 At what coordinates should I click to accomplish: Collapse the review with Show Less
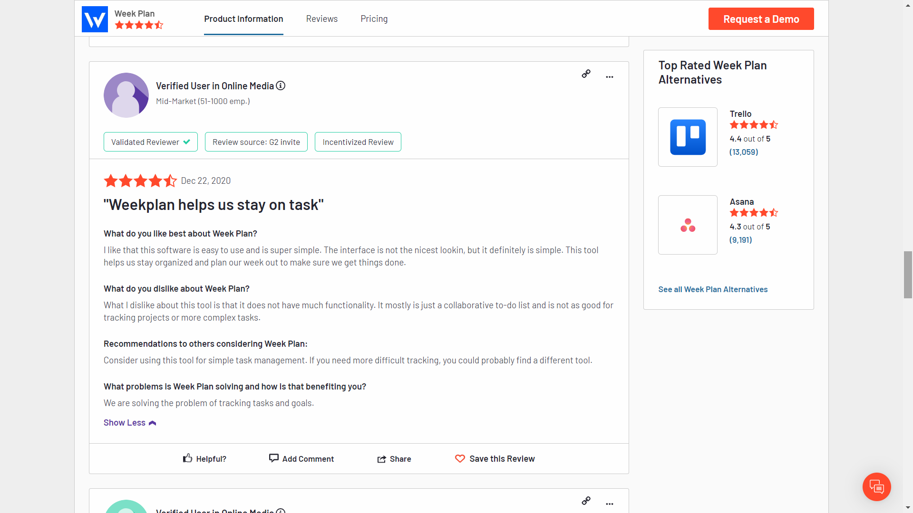(129, 423)
